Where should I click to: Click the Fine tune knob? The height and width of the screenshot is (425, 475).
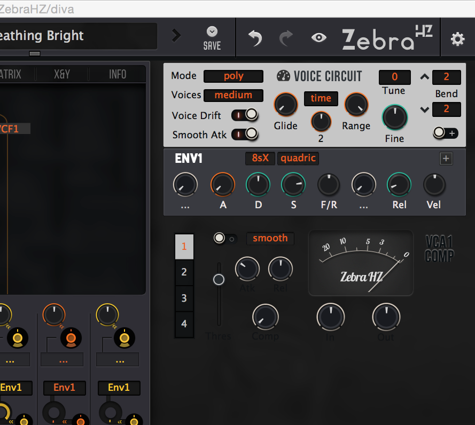coord(395,118)
